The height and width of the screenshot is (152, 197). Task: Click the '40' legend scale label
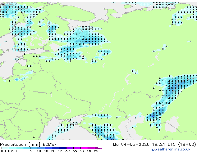click(82, 151)
